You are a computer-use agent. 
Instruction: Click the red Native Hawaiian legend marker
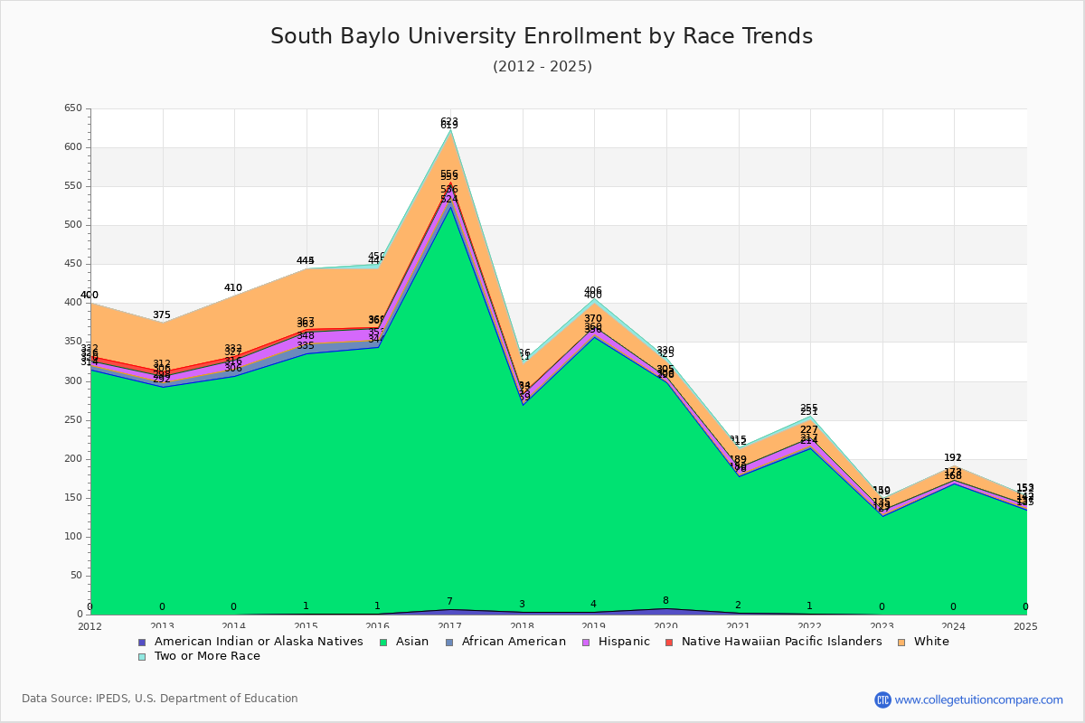670,643
